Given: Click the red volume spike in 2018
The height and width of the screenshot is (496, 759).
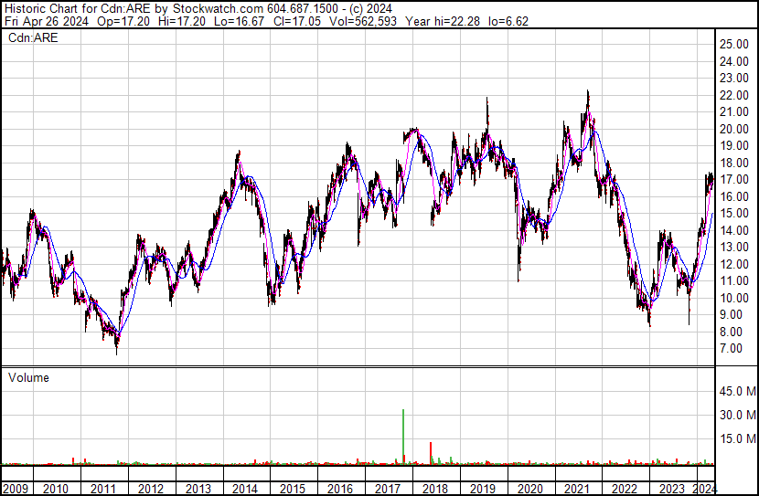Looking at the screenshot, I should [x=431, y=453].
